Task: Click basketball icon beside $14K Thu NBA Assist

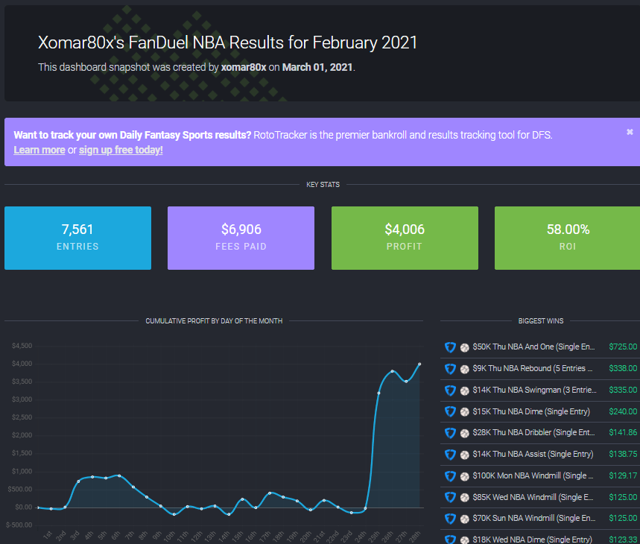Action: 464,455
